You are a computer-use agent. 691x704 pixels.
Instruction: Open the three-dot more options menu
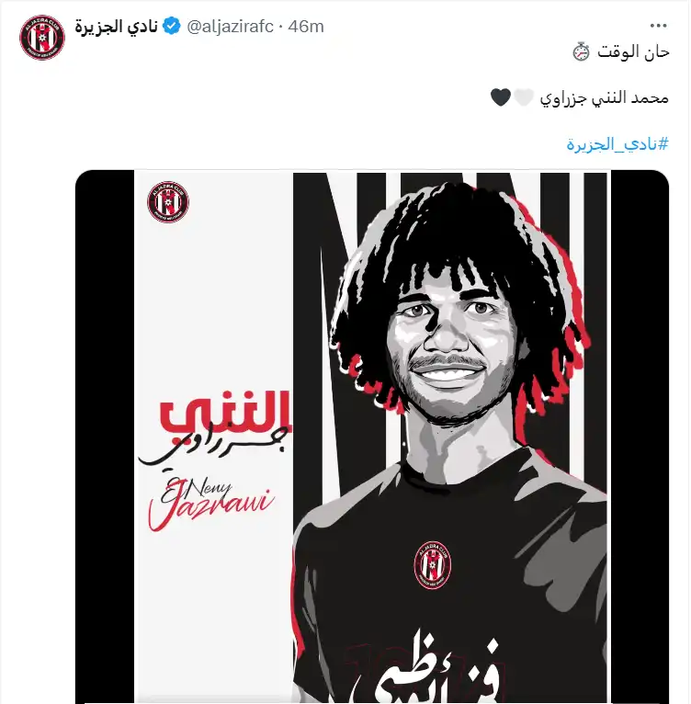658,26
